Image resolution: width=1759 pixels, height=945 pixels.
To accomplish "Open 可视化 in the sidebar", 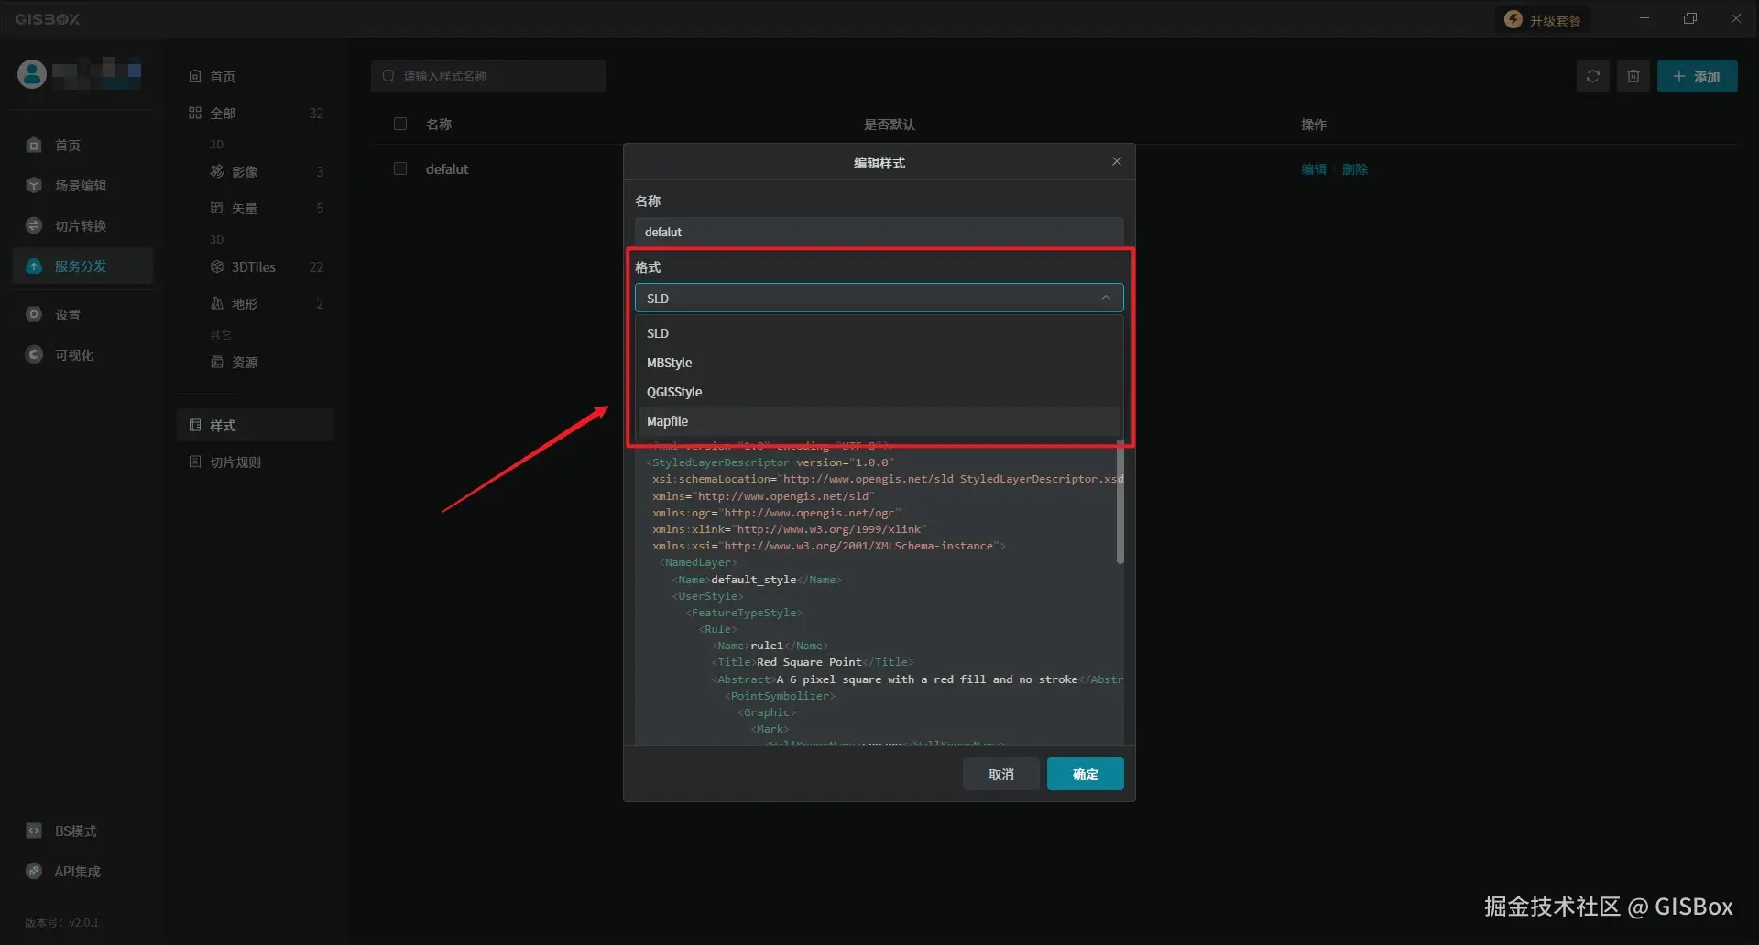I will pos(82,355).
